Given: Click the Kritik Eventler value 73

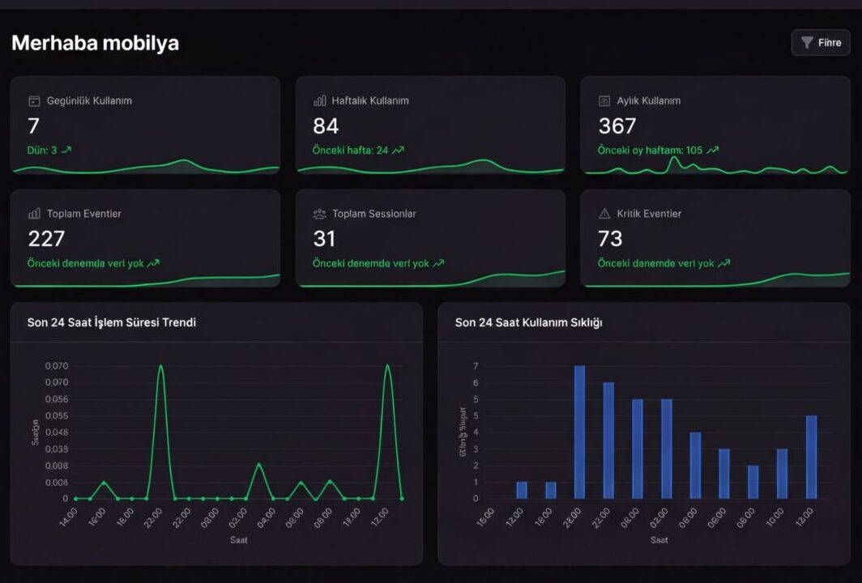Looking at the screenshot, I should (610, 239).
